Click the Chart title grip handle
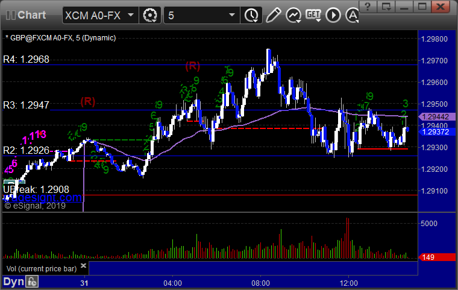This screenshot has width=458, height=290. pyautogui.click(x=10, y=15)
